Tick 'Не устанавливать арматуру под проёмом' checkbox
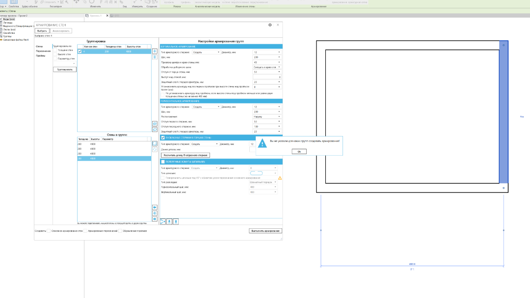The height and width of the screenshot is (298, 530). 163,95
